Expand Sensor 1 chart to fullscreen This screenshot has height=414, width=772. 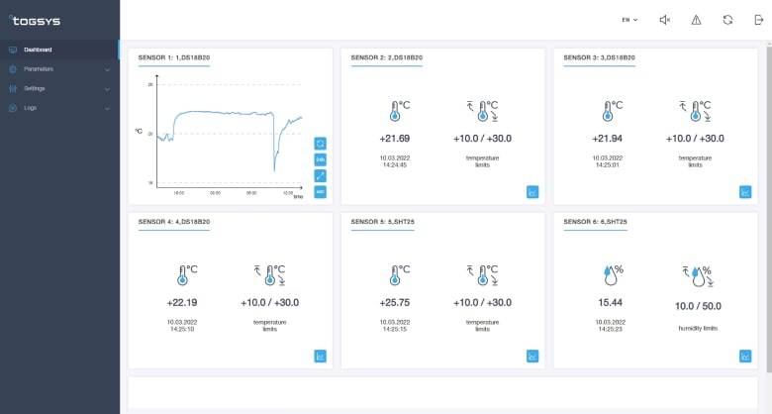point(320,175)
